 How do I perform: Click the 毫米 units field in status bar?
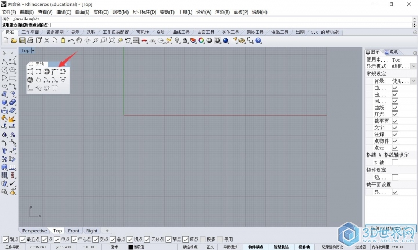[114, 247]
